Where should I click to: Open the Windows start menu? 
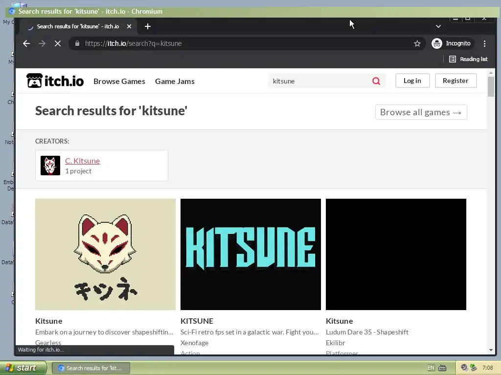[x=23, y=368]
